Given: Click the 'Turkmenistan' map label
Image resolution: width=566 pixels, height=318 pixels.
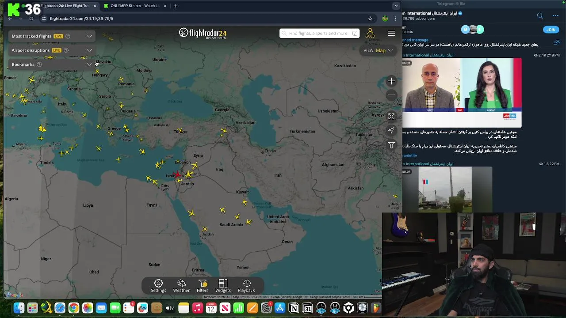Looking at the screenshot, I should pyautogui.click(x=302, y=132).
